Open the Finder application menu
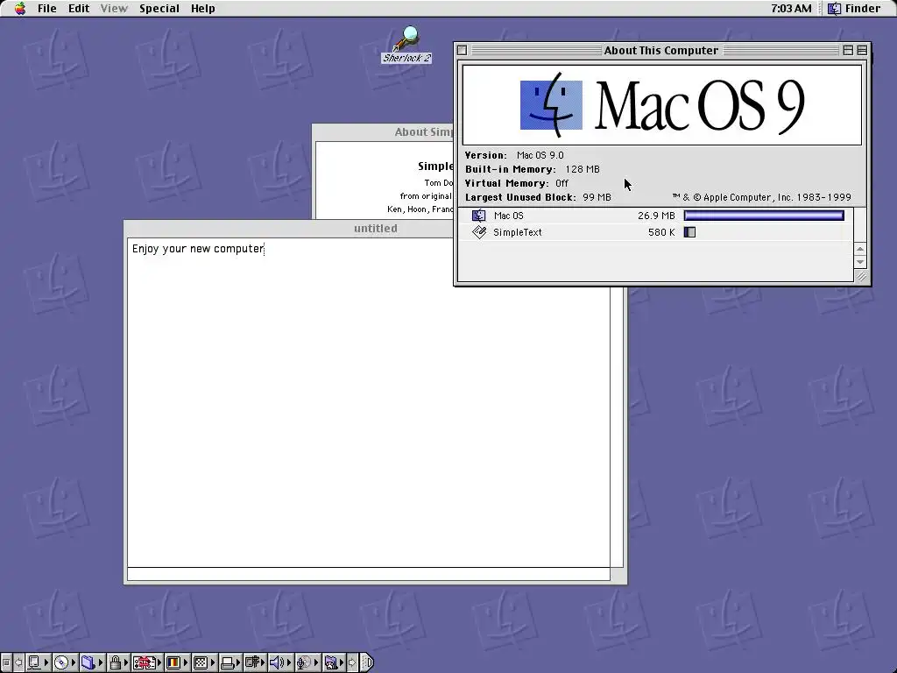 (854, 9)
